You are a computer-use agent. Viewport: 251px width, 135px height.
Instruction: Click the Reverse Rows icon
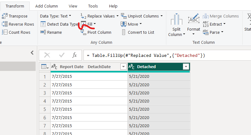point(5,24)
